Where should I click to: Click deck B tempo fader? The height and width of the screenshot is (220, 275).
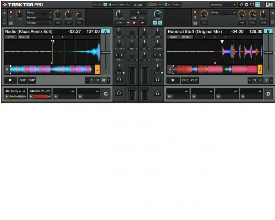[x=268, y=53]
